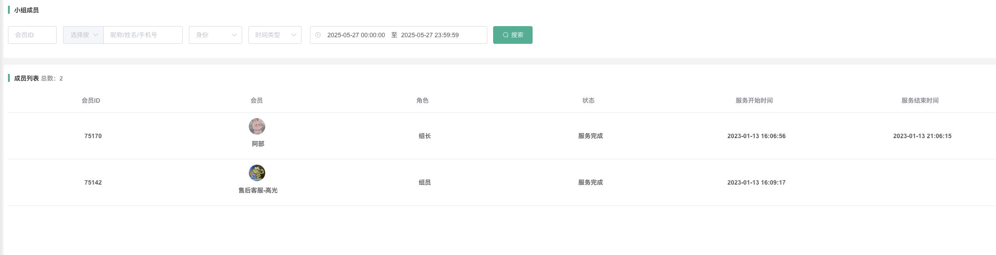Click 售后客服-高光's profile avatar
The width and height of the screenshot is (996, 255).
[257, 173]
